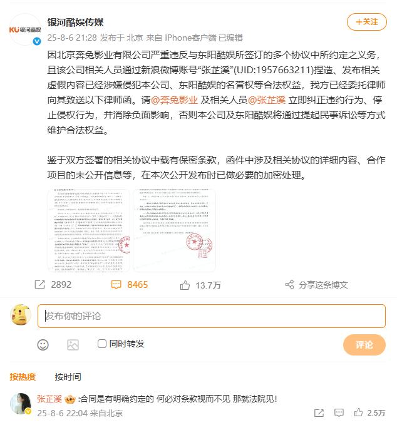This screenshot has height=425, width=397.
Task: Open the second lawyer letter image with stamps
Action: (x=174, y=230)
